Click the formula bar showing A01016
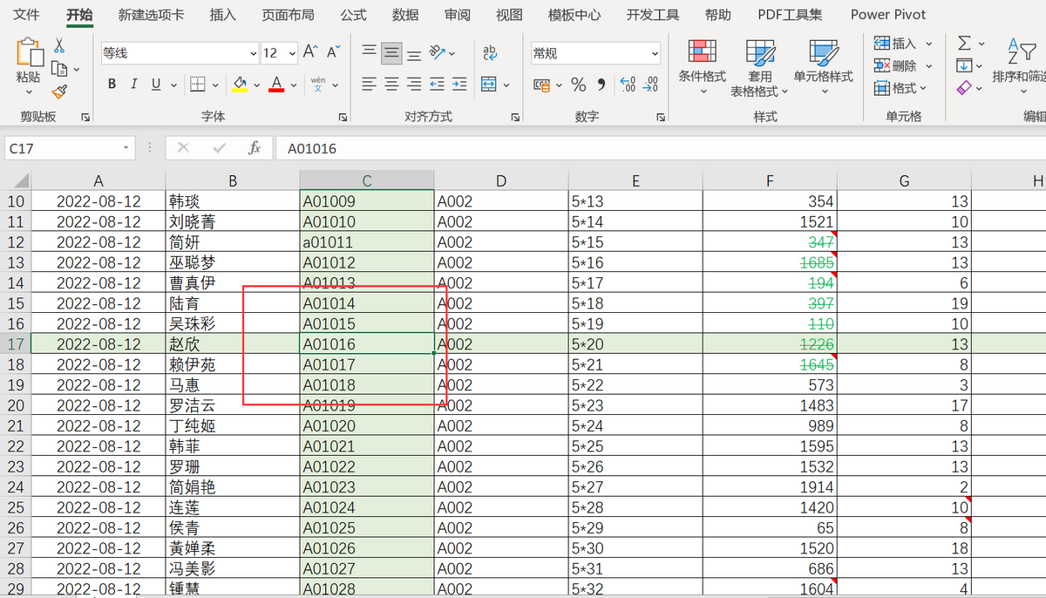 point(661,148)
